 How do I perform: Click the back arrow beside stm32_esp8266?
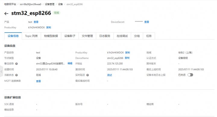[6, 14]
